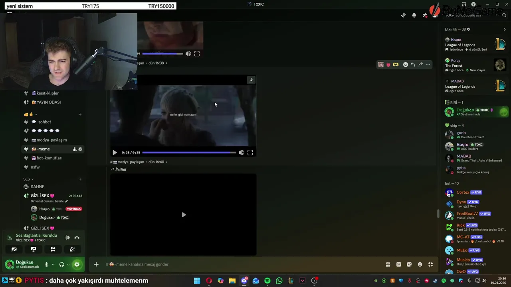Screen dimensions: 511x287
Task: Enter fullscreen on the 0:35 video
Action: tap(250, 153)
